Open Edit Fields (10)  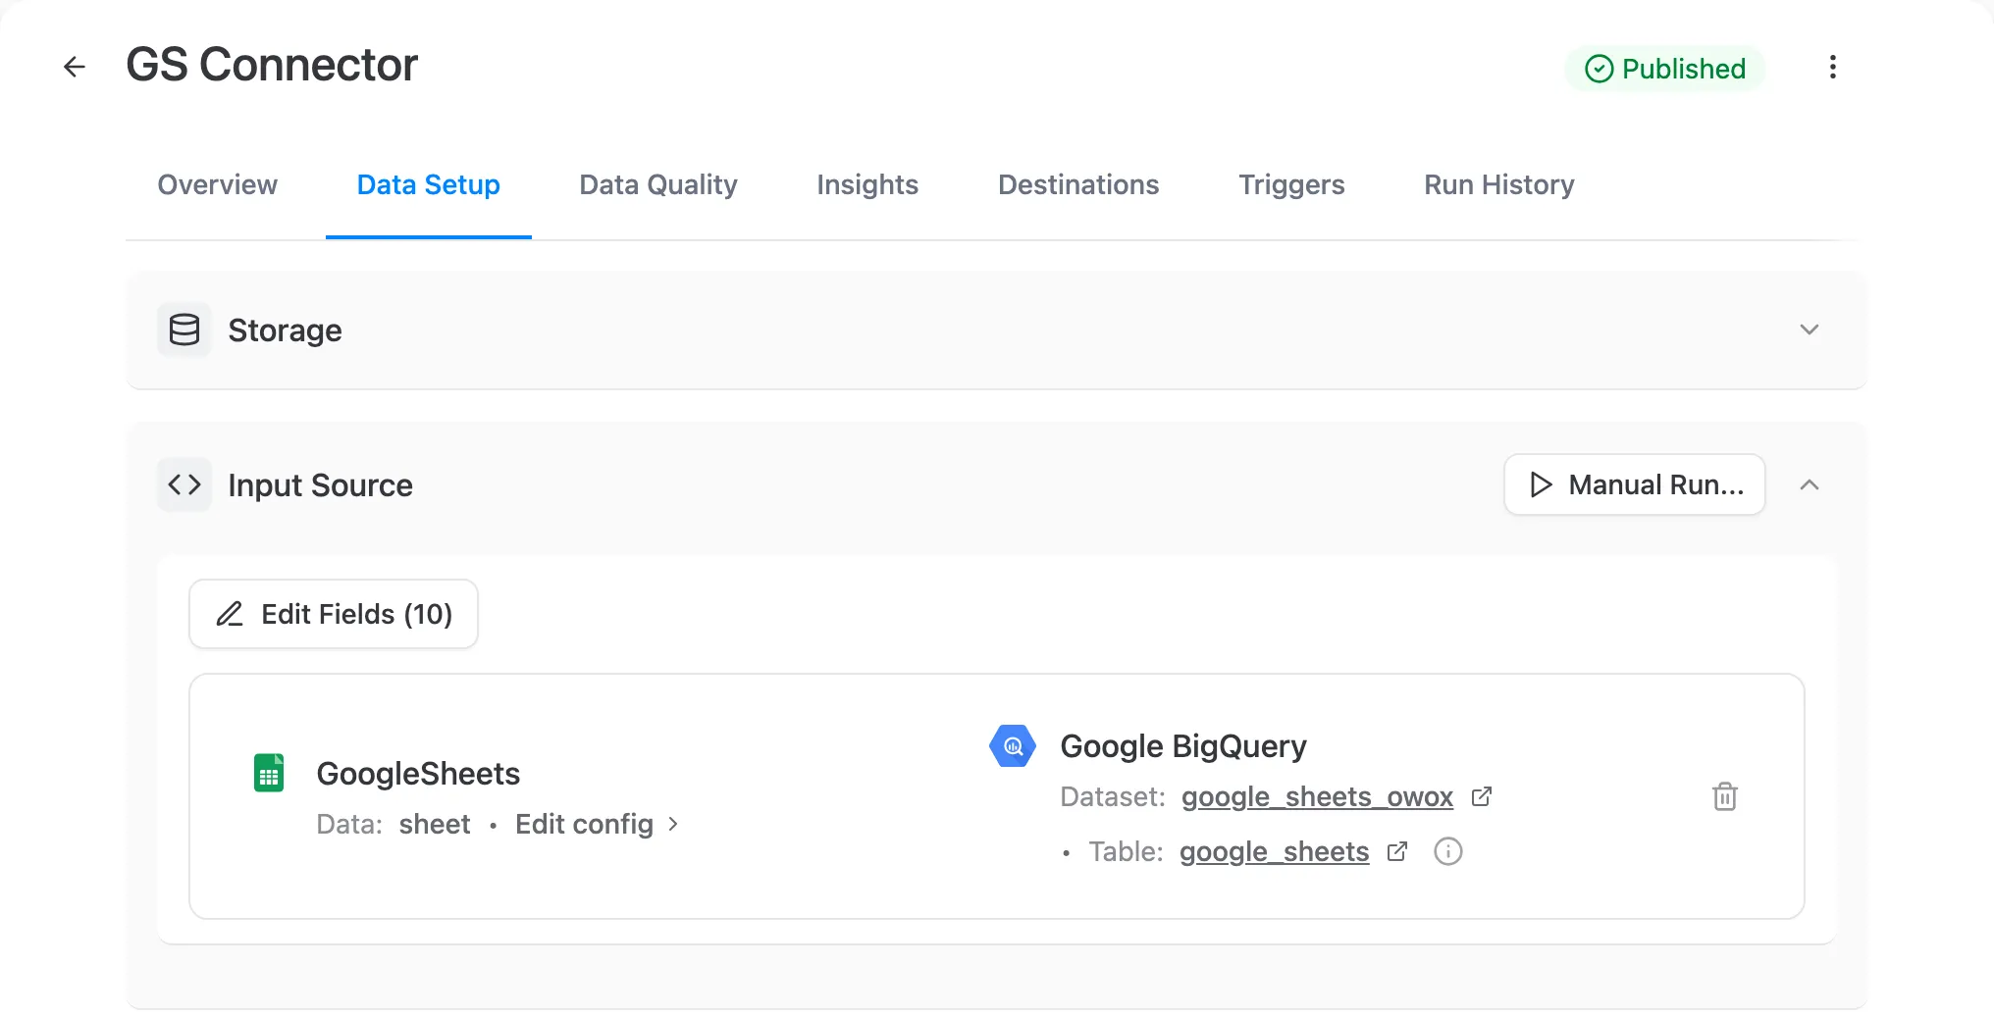point(334,614)
